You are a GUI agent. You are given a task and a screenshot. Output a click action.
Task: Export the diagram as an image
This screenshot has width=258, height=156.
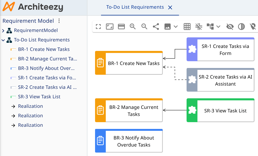point(168,27)
